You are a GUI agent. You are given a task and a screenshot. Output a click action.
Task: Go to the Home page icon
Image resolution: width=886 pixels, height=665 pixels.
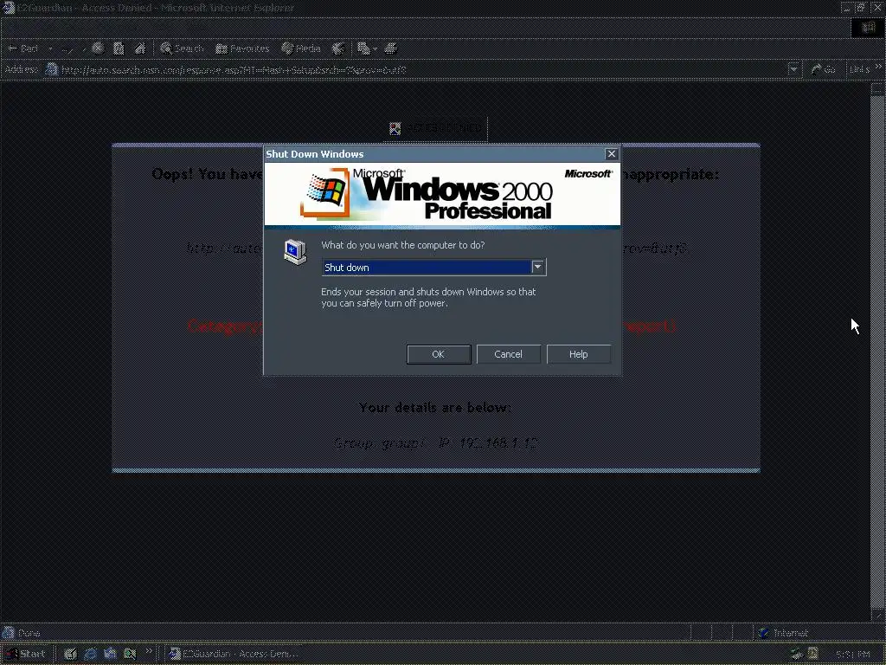click(x=139, y=48)
